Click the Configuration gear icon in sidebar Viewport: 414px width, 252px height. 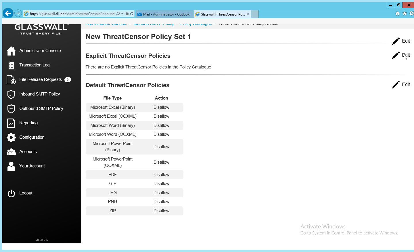[11, 137]
